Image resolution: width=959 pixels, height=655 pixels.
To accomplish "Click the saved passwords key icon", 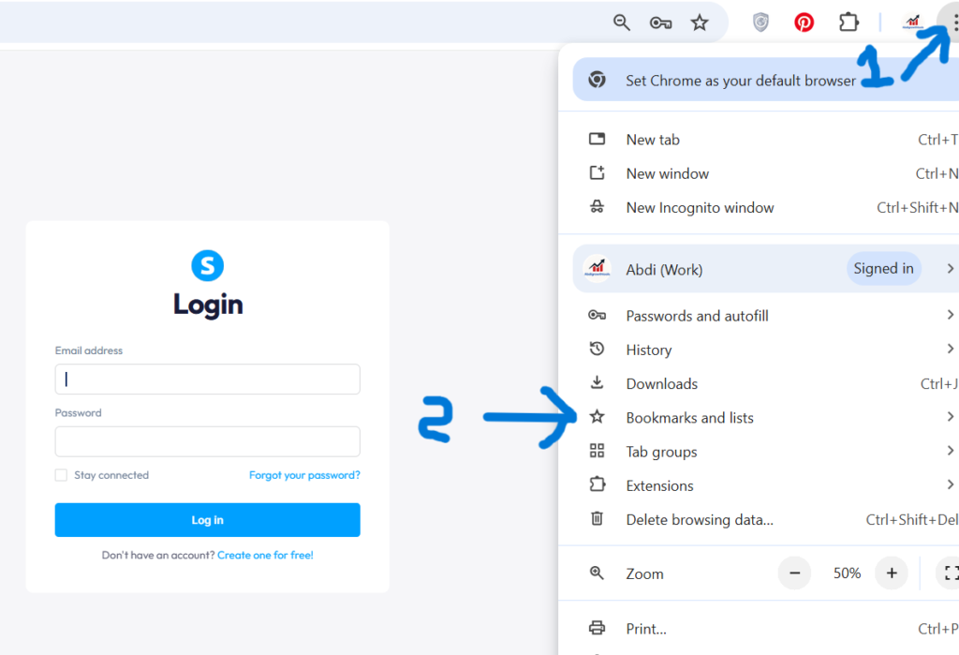I will pyautogui.click(x=660, y=22).
